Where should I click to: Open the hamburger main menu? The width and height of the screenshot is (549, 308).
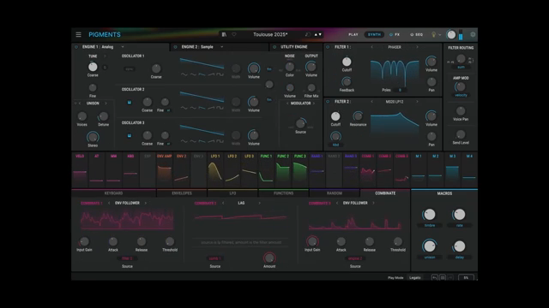(78, 34)
